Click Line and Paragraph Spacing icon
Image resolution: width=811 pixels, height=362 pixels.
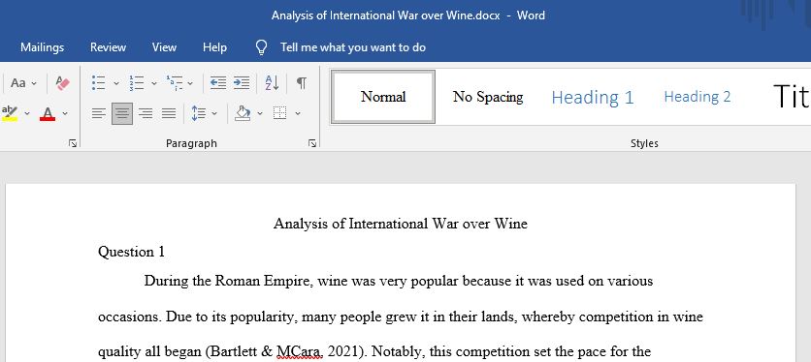(x=199, y=113)
